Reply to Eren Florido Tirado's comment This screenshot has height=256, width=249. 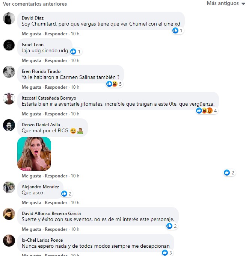coord(56,87)
